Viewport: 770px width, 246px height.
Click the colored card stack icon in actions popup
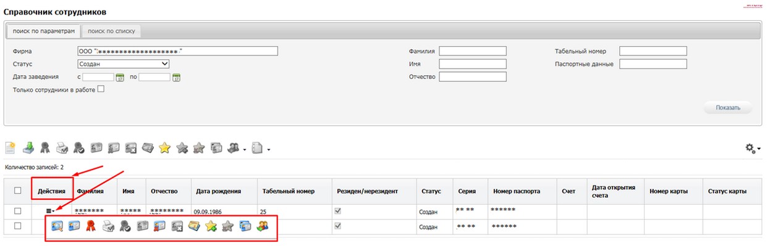pyautogui.click(x=193, y=226)
